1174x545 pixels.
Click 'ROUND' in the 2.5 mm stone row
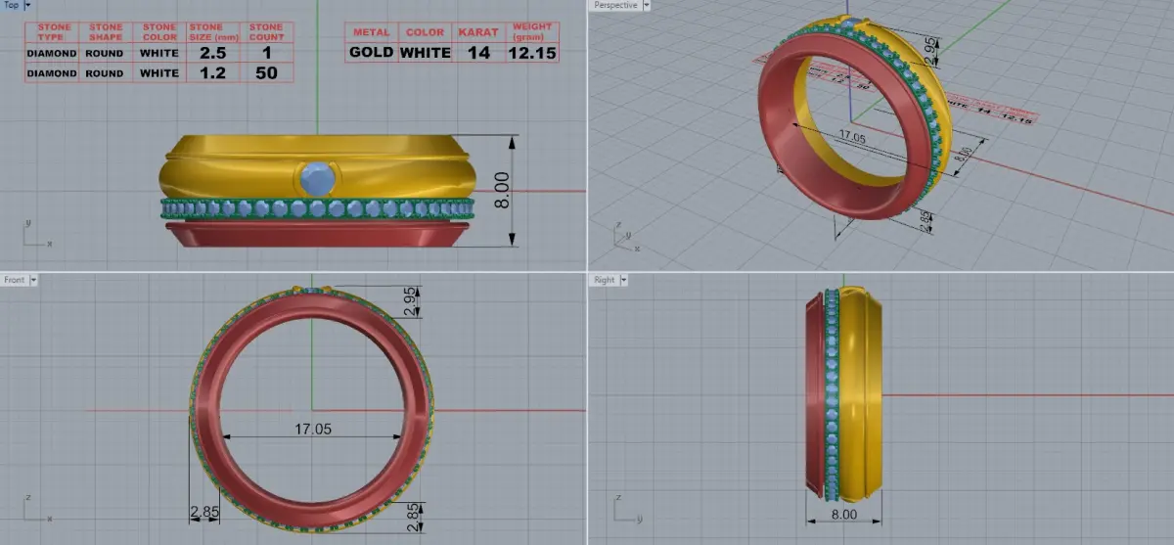[x=104, y=53]
